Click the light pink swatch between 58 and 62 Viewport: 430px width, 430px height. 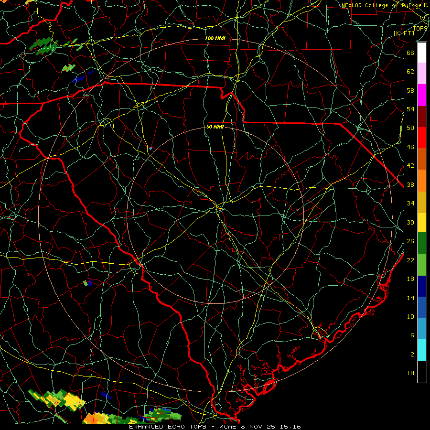[x=422, y=74]
